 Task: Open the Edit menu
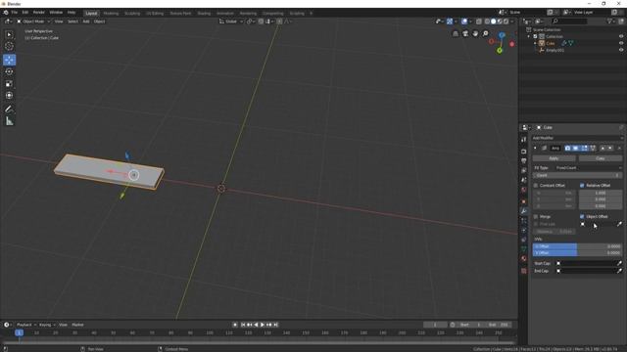point(25,13)
